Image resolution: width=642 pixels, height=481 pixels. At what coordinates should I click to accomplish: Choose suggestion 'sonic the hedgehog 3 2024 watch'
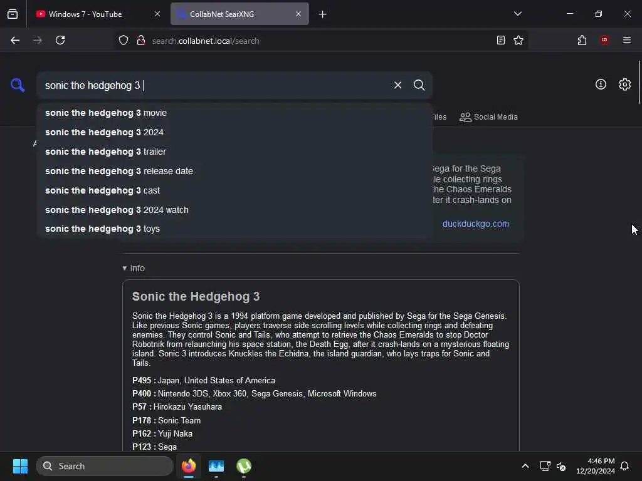click(x=234, y=210)
